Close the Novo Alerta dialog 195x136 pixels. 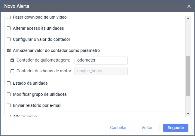pos(189,6)
